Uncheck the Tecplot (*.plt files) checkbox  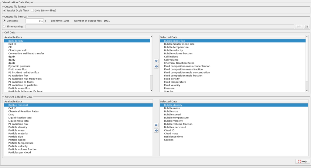point(4,11)
